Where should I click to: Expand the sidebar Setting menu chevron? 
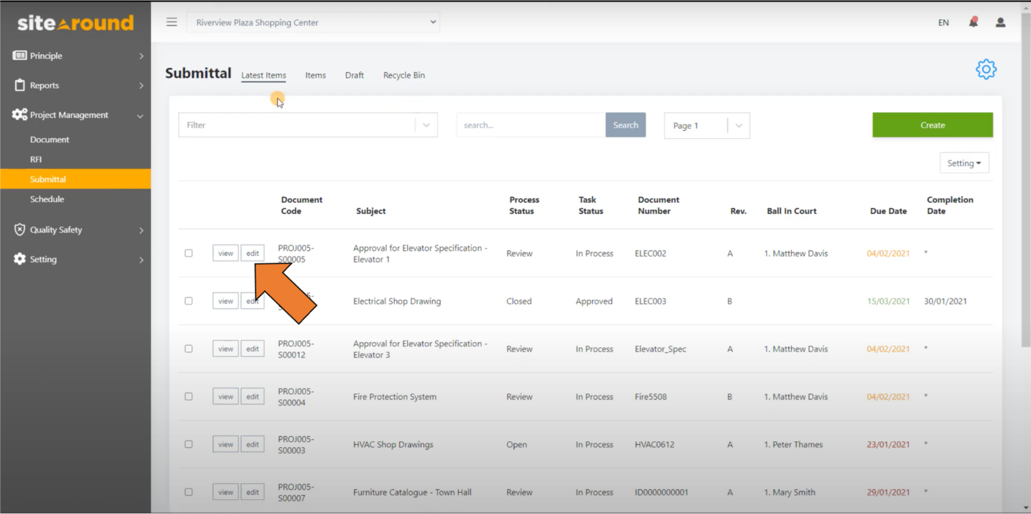click(141, 260)
